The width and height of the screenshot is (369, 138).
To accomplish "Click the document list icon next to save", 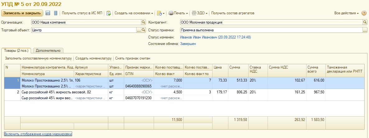I will click(56, 13).
